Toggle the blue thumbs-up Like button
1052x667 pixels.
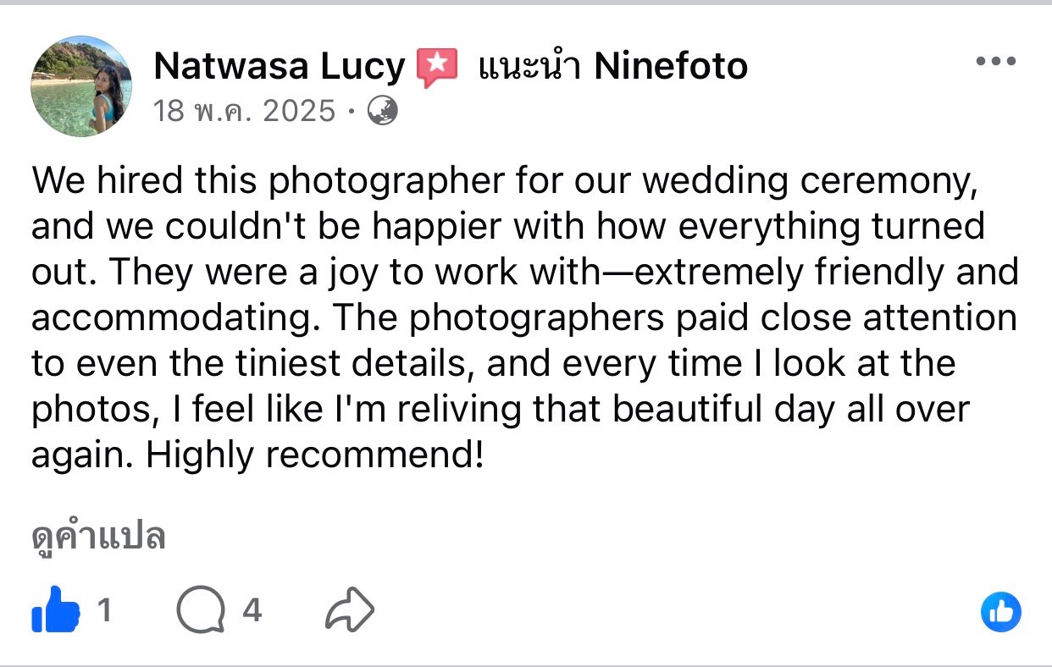point(55,610)
